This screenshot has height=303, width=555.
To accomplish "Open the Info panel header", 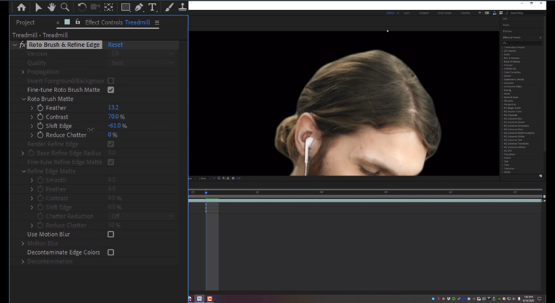I will point(505,19).
